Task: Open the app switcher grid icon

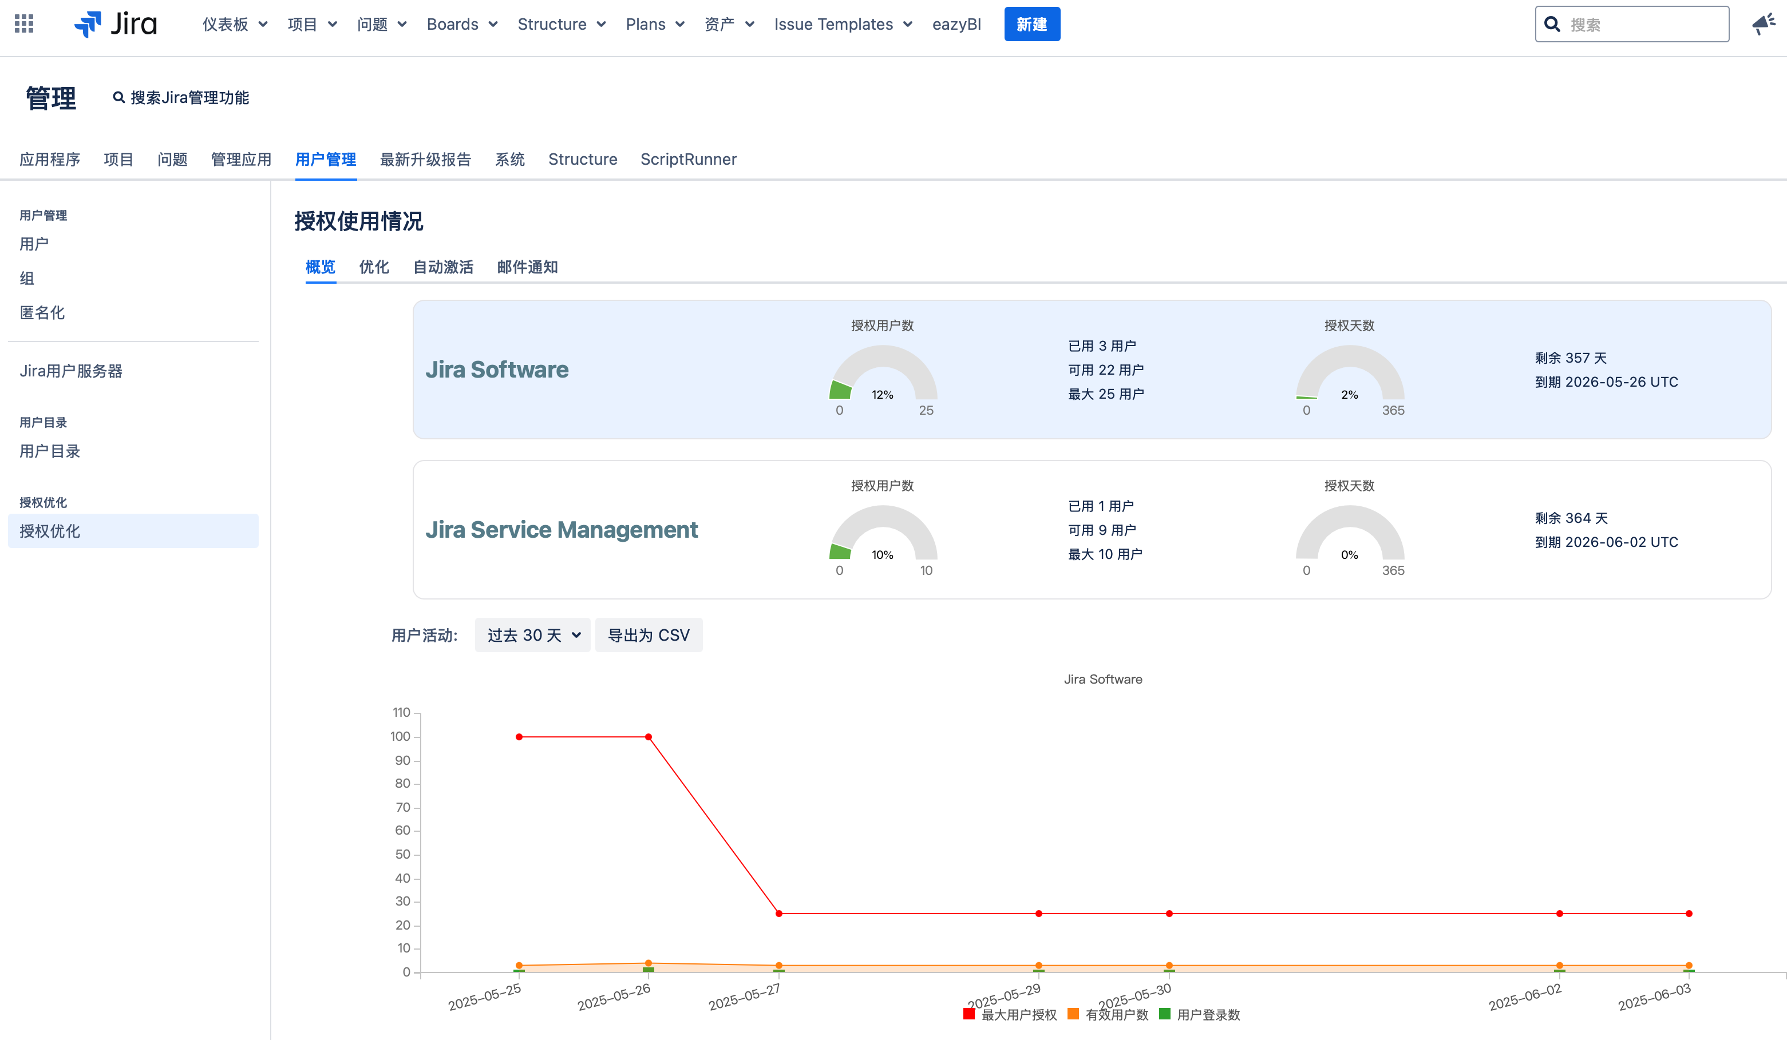Action: (x=24, y=24)
